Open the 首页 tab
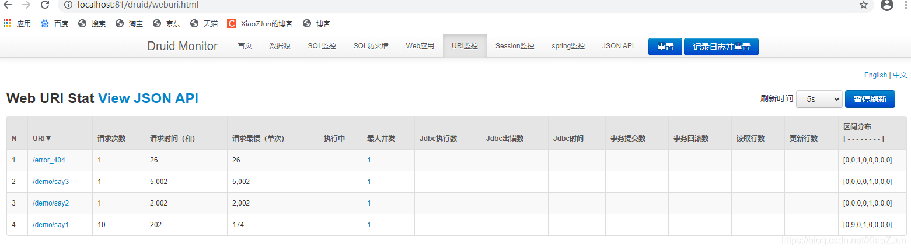Viewport: 911px width, 251px height. [245, 46]
